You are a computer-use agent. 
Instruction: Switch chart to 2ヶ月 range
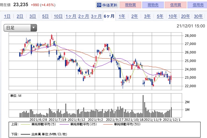point(84,16)
